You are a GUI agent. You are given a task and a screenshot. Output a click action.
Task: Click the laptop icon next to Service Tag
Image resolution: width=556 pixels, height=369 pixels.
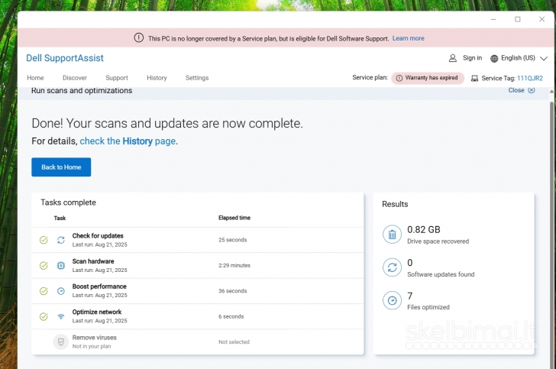coord(474,78)
